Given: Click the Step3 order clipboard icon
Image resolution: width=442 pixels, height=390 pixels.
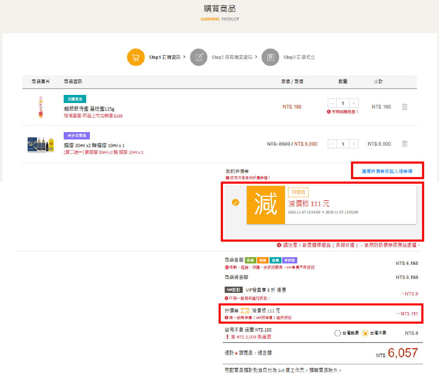Looking at the screenshot, I should coord(270,57).
